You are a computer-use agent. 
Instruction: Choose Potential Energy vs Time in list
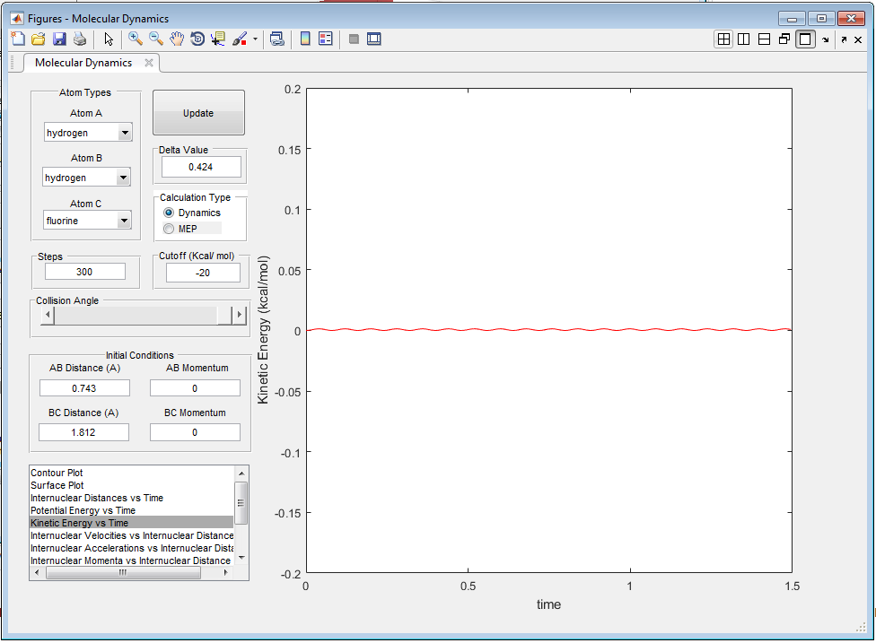pos(83,510)
